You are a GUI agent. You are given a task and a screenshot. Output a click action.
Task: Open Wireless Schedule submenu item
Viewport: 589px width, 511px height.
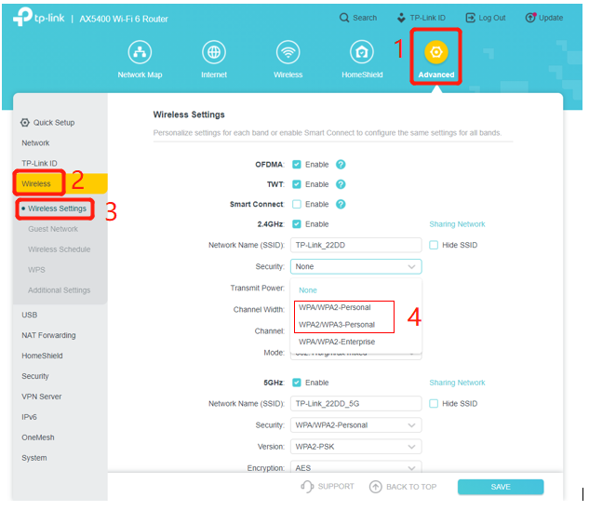(59, 249)
